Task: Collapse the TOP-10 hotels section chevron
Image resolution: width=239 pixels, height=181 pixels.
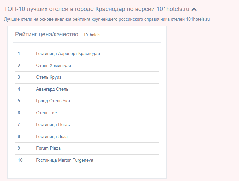Action: (x=194, y=9)
